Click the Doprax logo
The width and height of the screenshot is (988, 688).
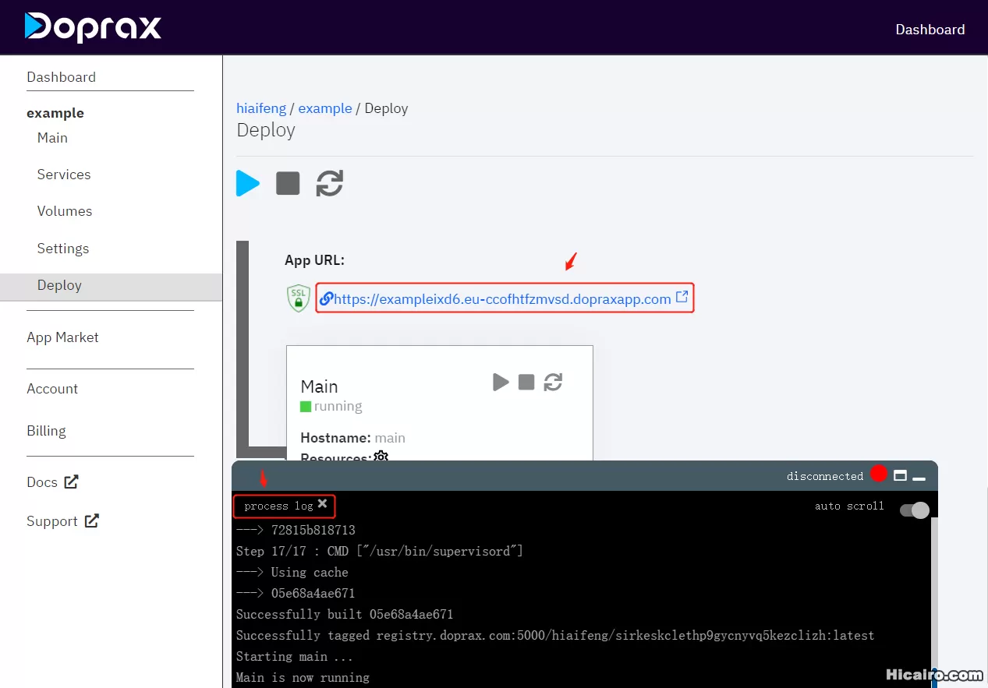pyautogui.click(x=93, y=27)
